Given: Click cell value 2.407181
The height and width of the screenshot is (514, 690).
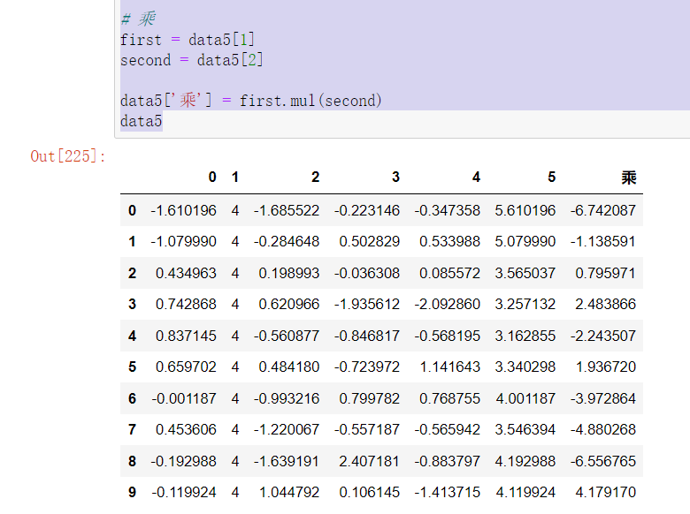Looking at the screenshot, I should tap(369, 461).
